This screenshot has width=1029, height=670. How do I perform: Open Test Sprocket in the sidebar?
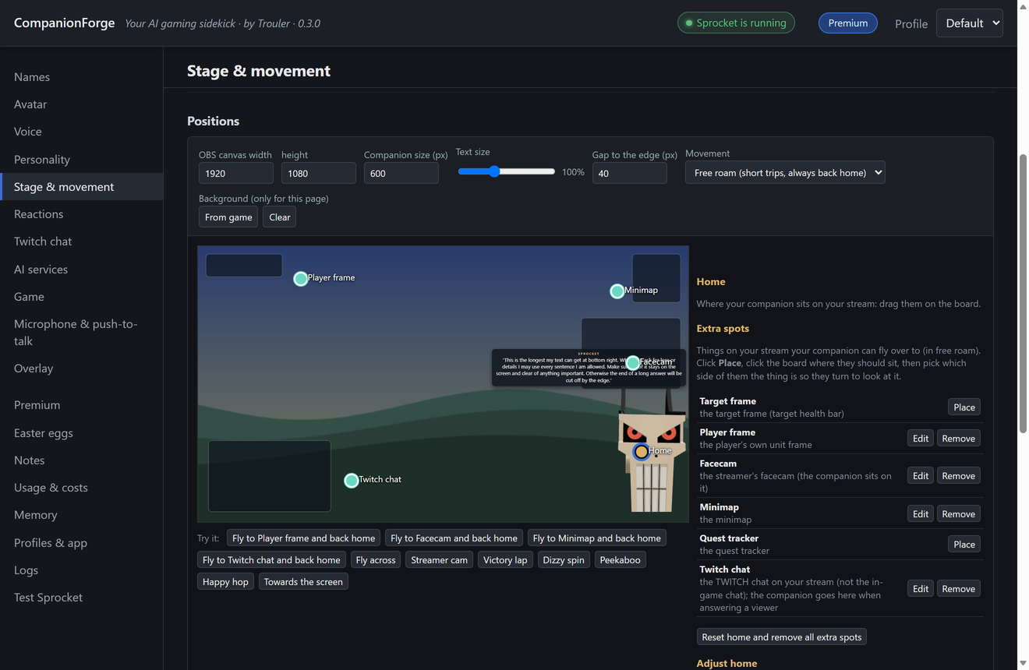click(x=81, y=598)
